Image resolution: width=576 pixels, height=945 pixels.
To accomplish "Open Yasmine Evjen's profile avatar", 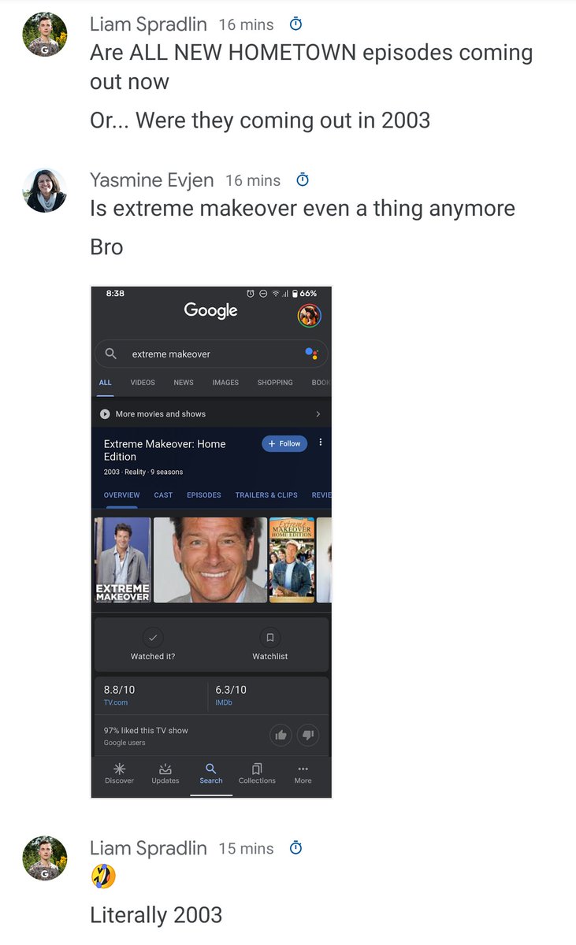I will (x=44, y=191).
